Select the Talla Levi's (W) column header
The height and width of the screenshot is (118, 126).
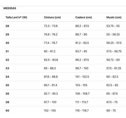click(16, 17)
